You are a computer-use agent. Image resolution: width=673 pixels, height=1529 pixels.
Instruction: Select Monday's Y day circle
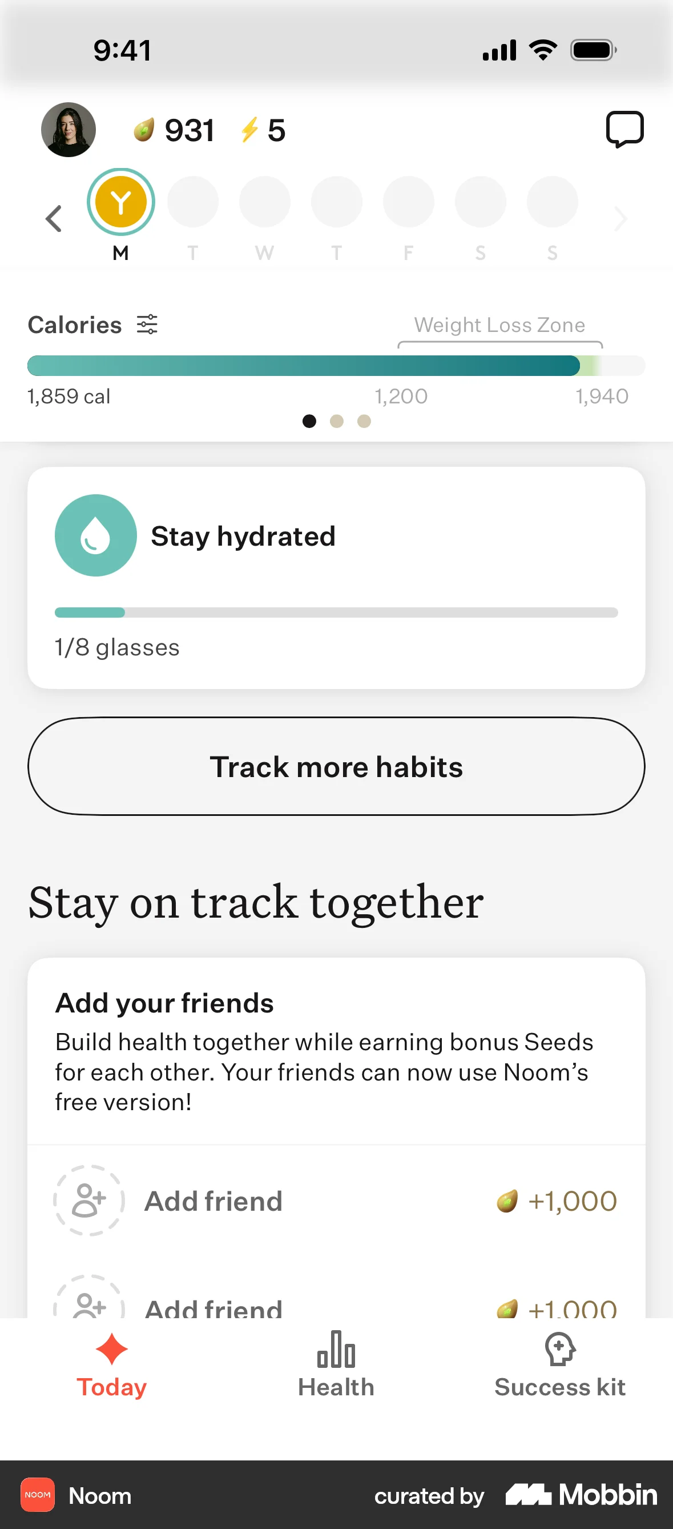tap(121, 202)
